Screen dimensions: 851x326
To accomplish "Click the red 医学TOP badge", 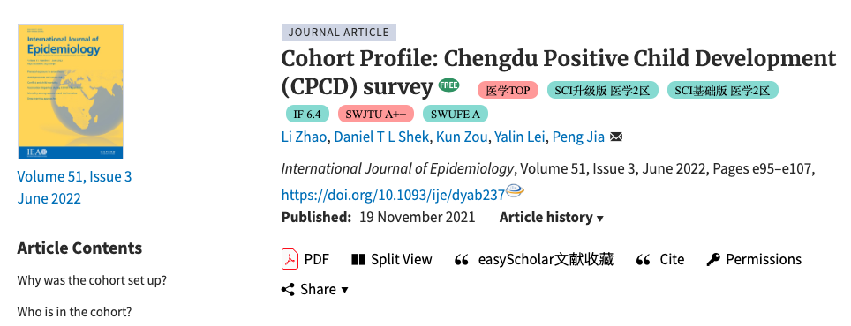I will tap(508, 91).
